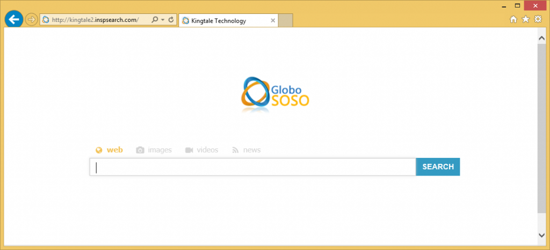Switch to the web search category
The height and width of the screenshot is (250, 550).
point(109,150)
